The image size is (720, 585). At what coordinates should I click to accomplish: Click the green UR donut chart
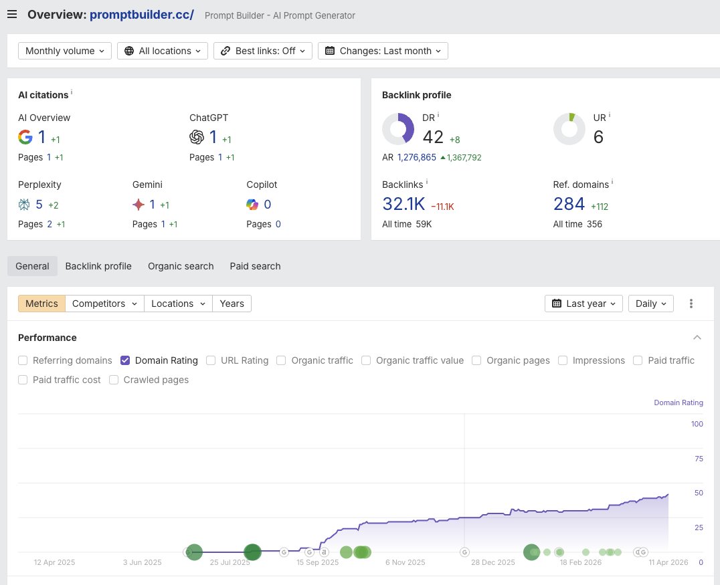coord(569,129)
